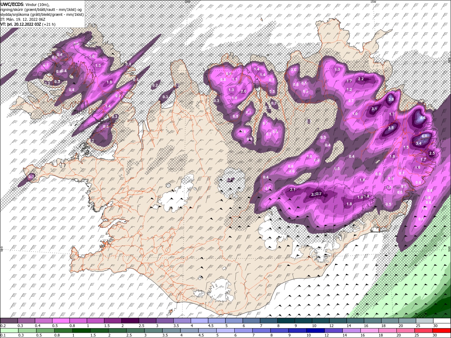The image size is (451, 338).
Task: Pick the top-row dark teal swatch between 8 and 9
Action: click(286, 321)
